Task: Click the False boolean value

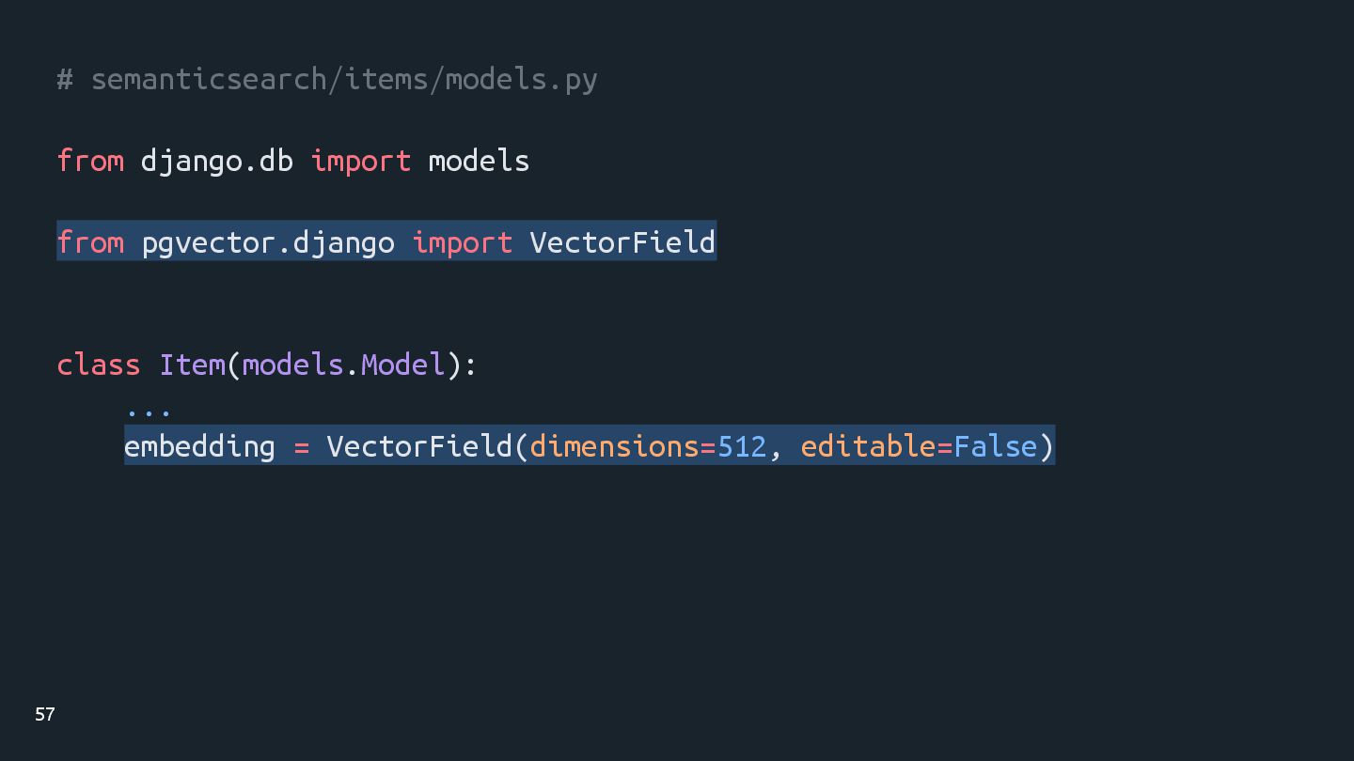Action: (x=995, y=445)
